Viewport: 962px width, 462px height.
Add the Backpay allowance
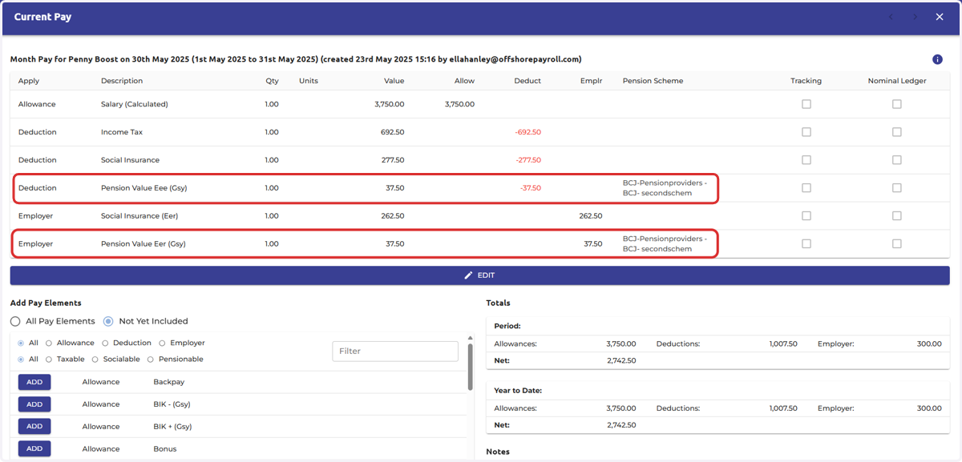(x=34, y=383)
